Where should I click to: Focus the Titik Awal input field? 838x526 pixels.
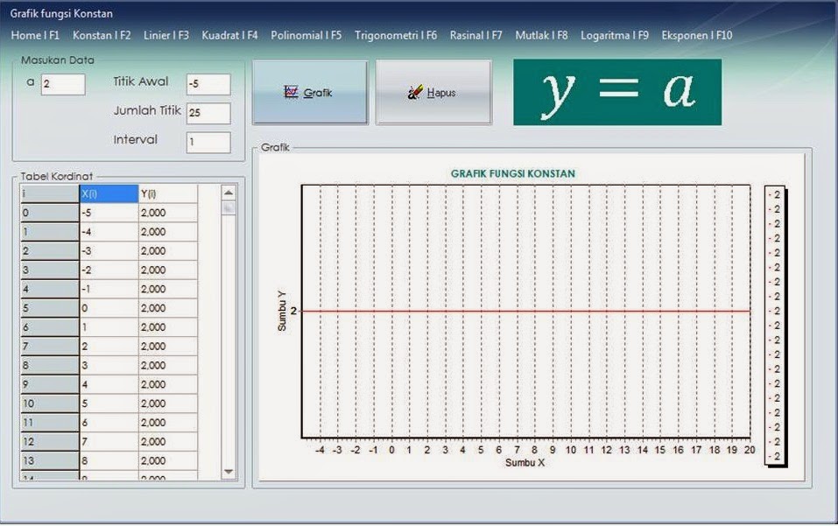[208, 84]
